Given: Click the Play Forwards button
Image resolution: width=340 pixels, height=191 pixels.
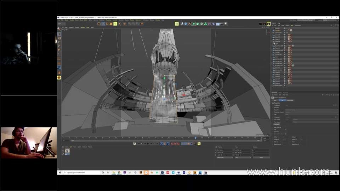Looking at the screenshot, I should click(x=148, y=144).
